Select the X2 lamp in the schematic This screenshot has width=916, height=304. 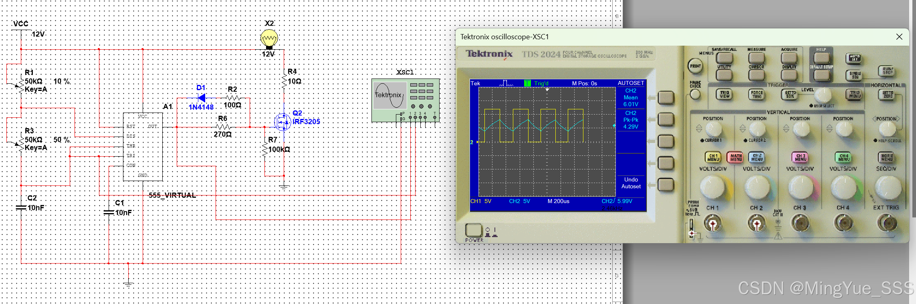[269, 39]
